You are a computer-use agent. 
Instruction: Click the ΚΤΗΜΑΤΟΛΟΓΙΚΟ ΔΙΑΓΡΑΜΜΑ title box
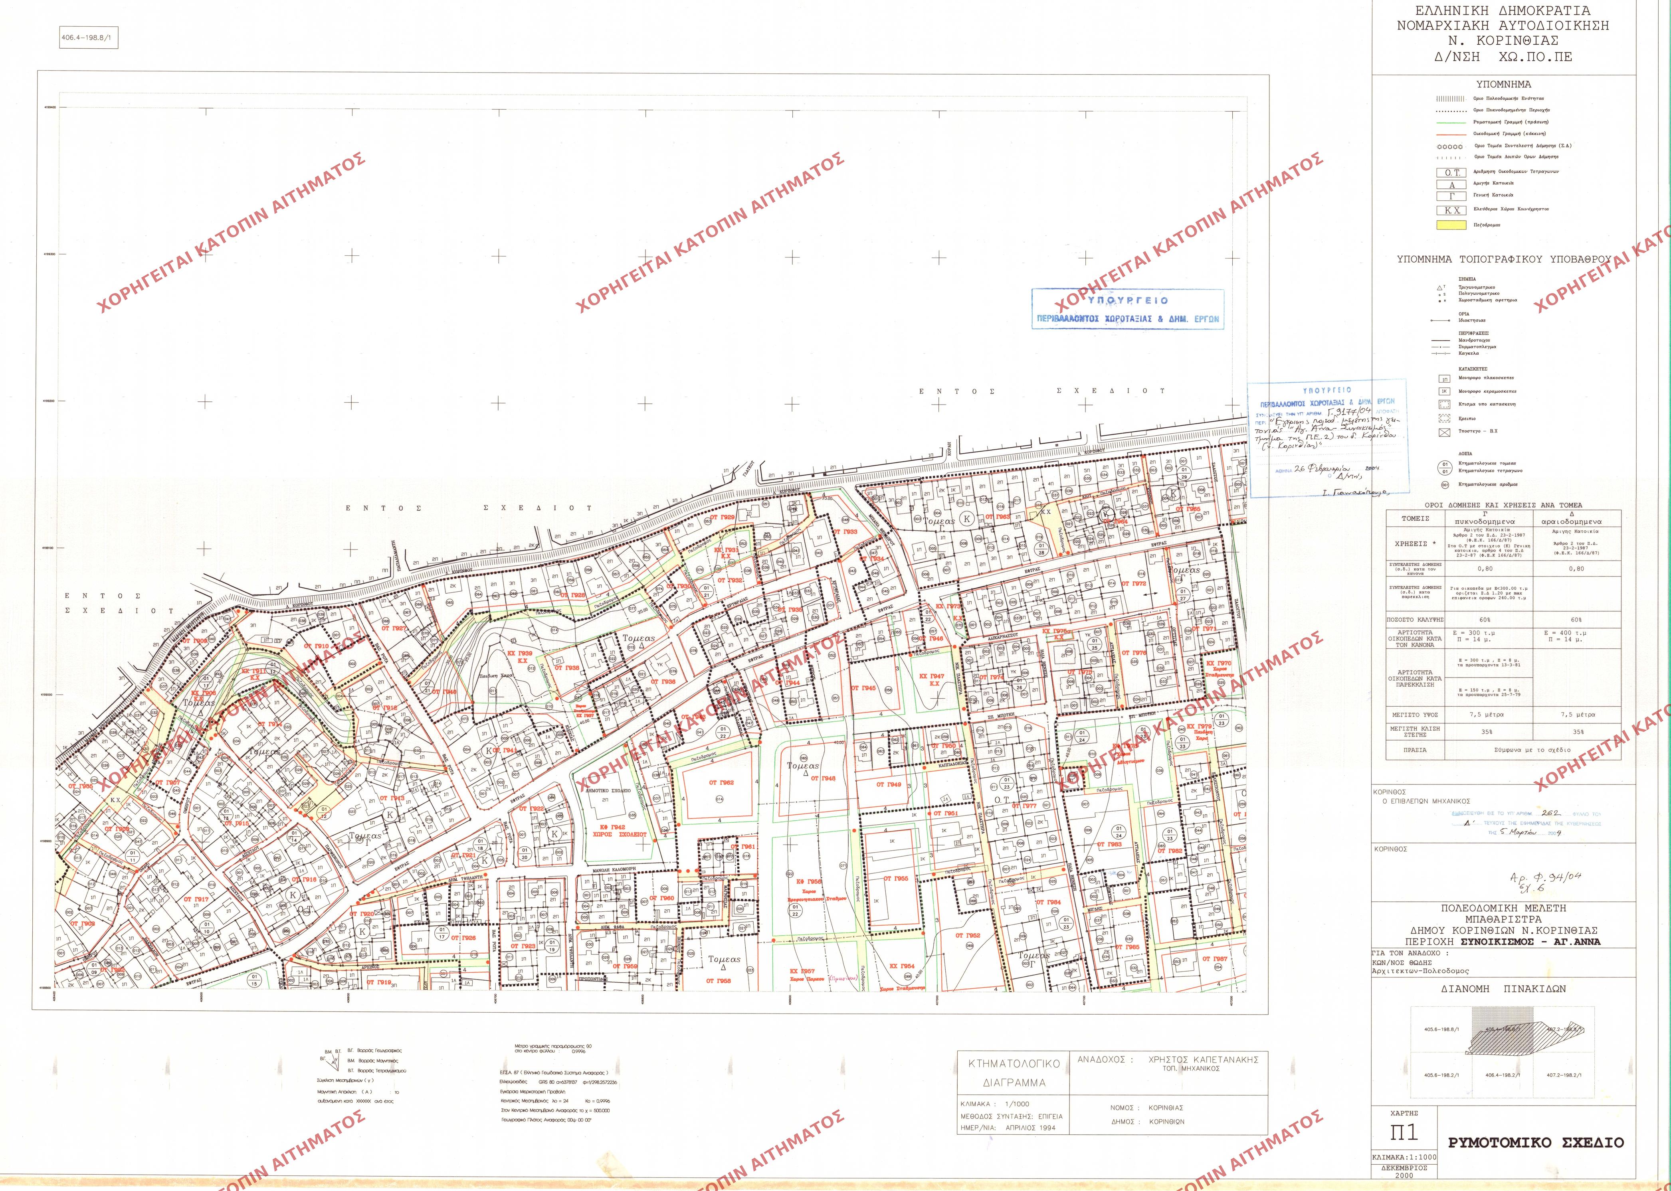click(1014, 1072)
